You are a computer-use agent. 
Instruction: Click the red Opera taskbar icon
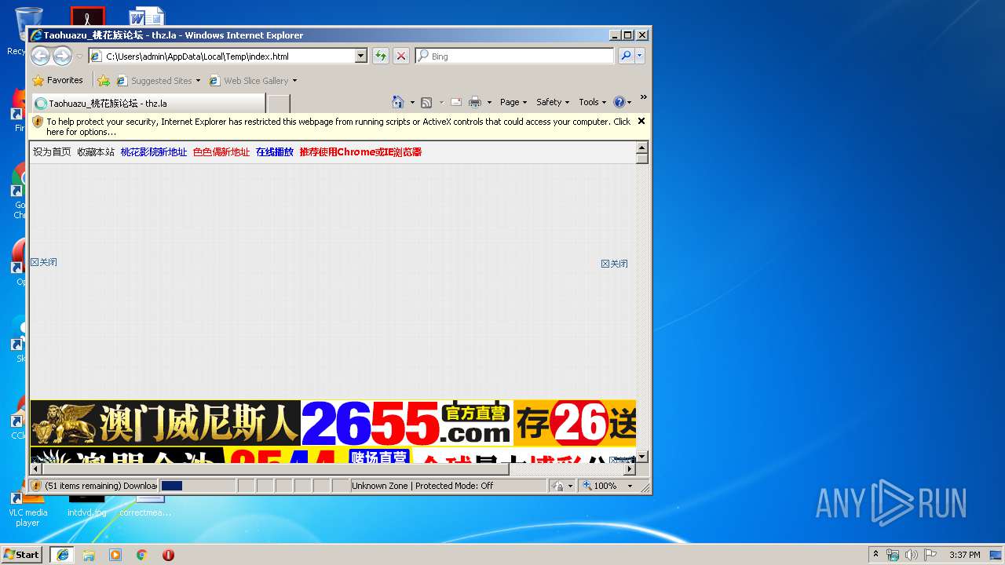[x=168, y=555]
